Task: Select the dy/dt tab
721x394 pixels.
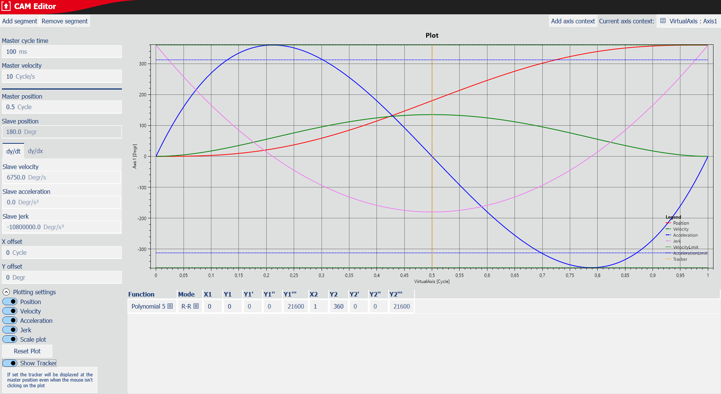Action: tap(13, 151)
